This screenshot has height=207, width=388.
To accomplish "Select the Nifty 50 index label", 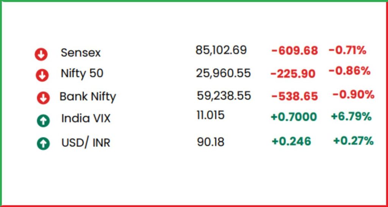I will [82, 74].
